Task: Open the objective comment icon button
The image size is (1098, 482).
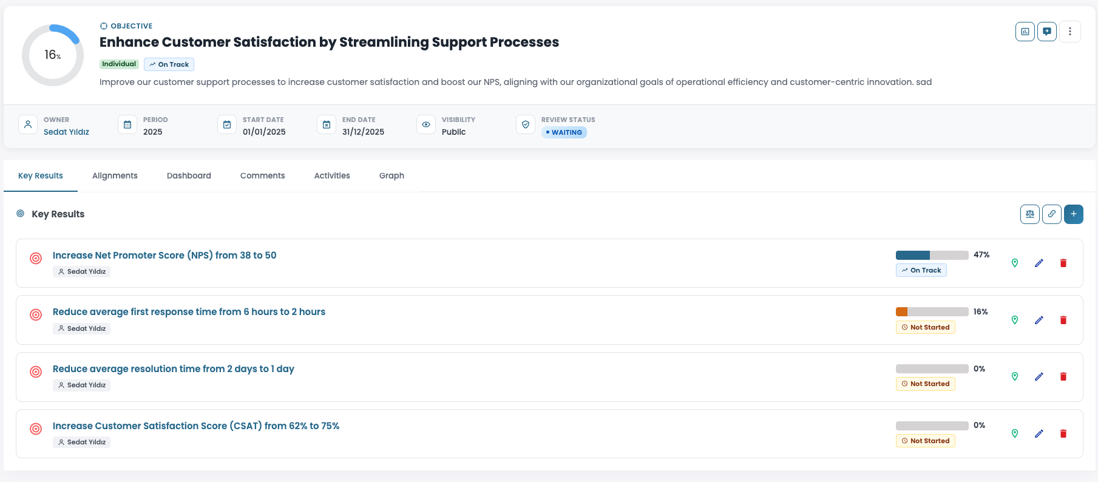Action: point(1047,32)
